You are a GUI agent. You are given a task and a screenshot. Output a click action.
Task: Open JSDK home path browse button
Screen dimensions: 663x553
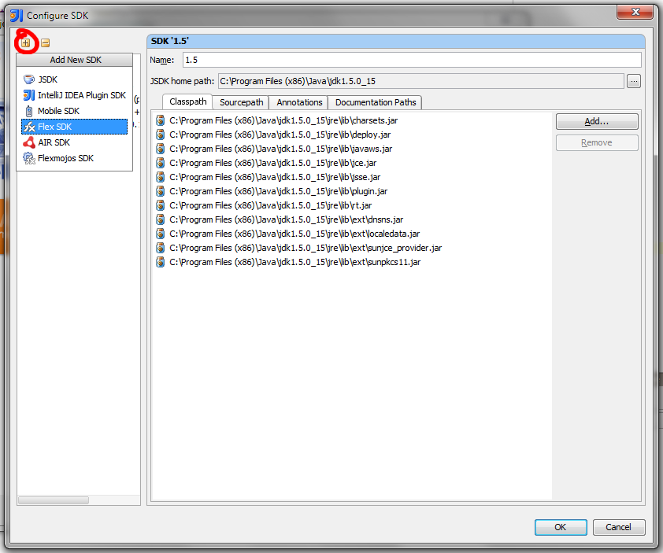(634, 81)
